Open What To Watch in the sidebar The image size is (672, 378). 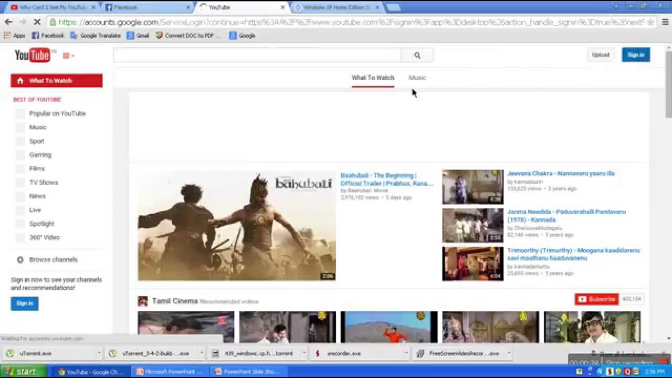click(x=57, y=81)
